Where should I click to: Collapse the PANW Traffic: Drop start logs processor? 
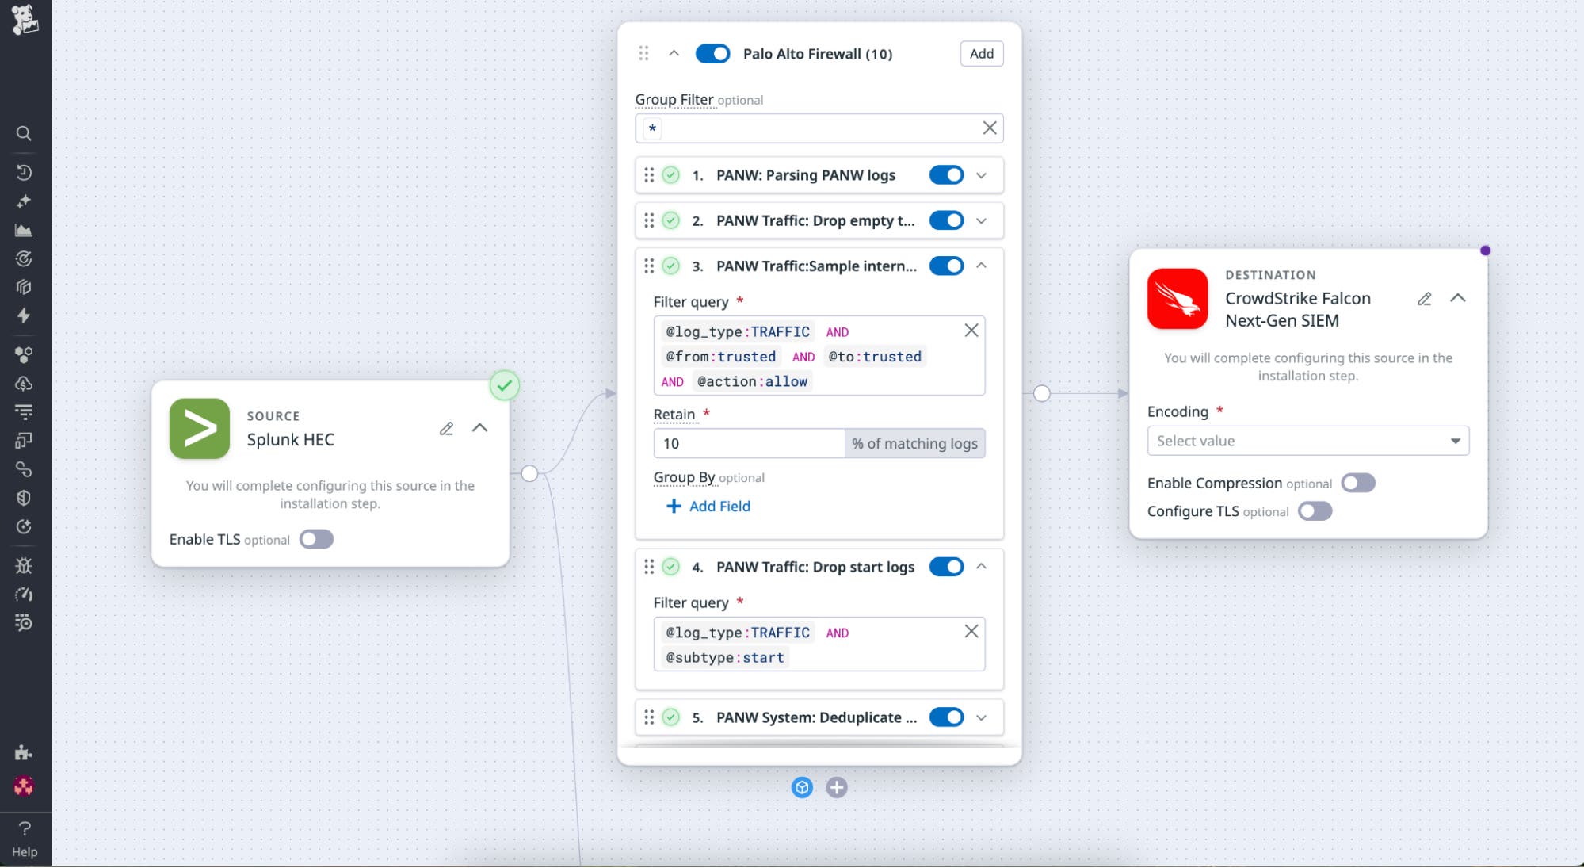pos(981,566)
